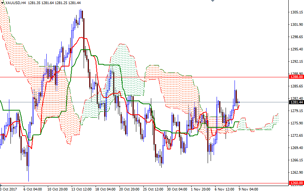Click the 1285.65 price axis value
The width and height of the screenshot is (304, 192).
297,86
